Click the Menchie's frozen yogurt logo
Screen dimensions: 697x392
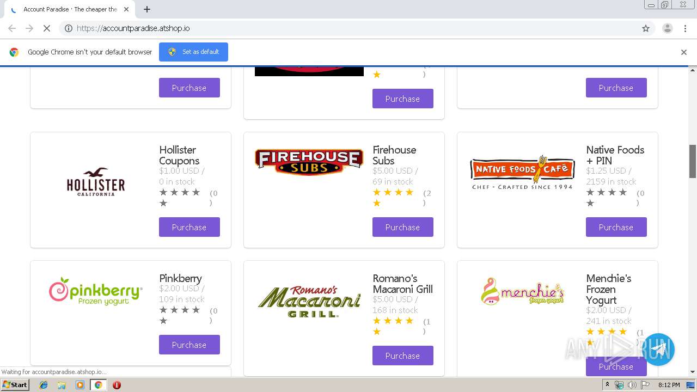click(x=522, y=291)
